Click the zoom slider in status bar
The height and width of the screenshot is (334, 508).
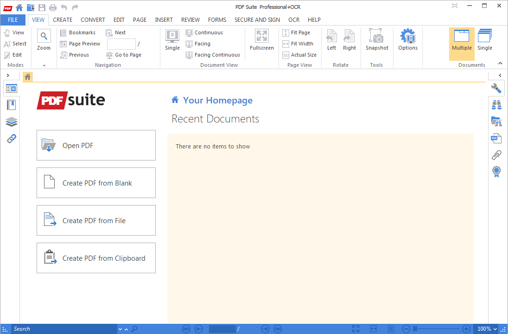tap(436, 329)
